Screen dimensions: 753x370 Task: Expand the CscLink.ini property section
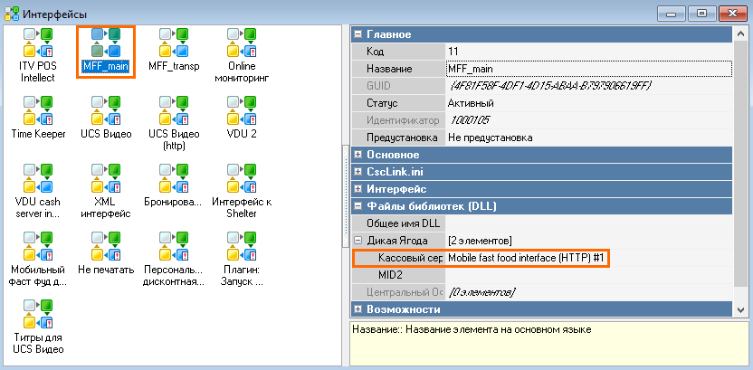[358, 172]
